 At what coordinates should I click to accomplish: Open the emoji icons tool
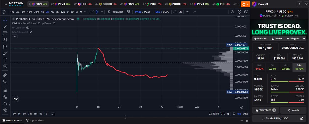click(5, 66)
